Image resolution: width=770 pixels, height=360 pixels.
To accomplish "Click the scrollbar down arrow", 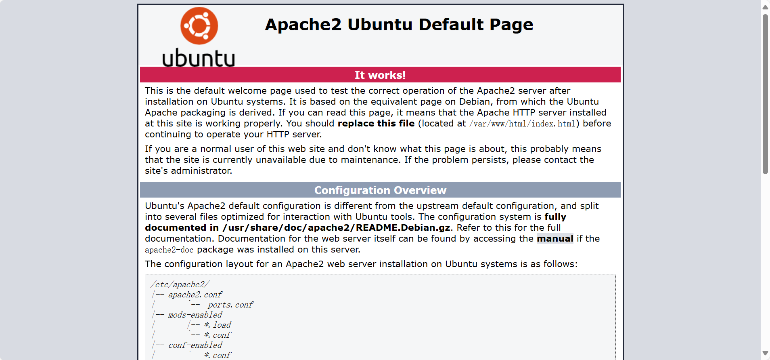I will [765, 353].
